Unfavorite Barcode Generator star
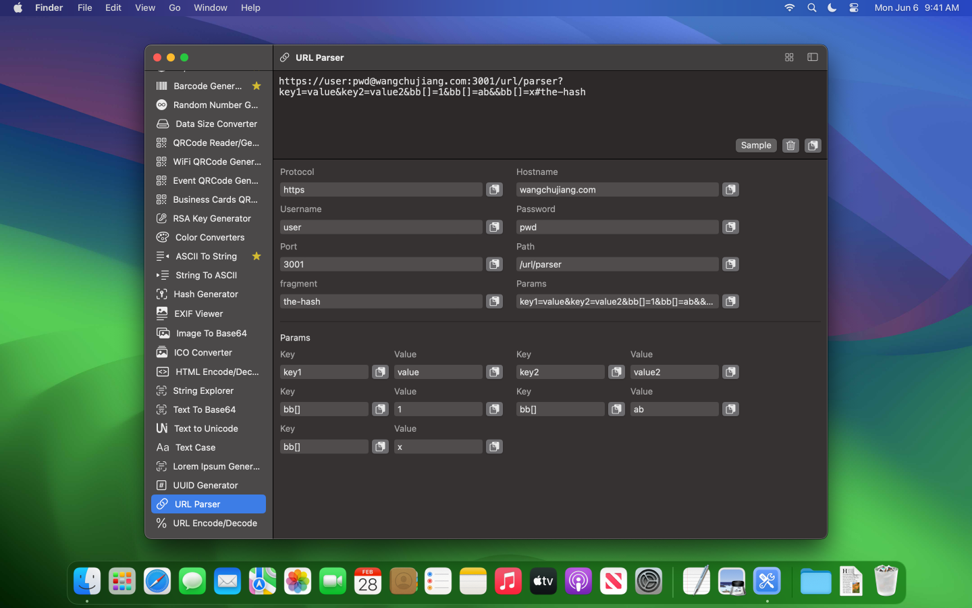The height and width of the screenshot is (608, 972). coord(256,86)
